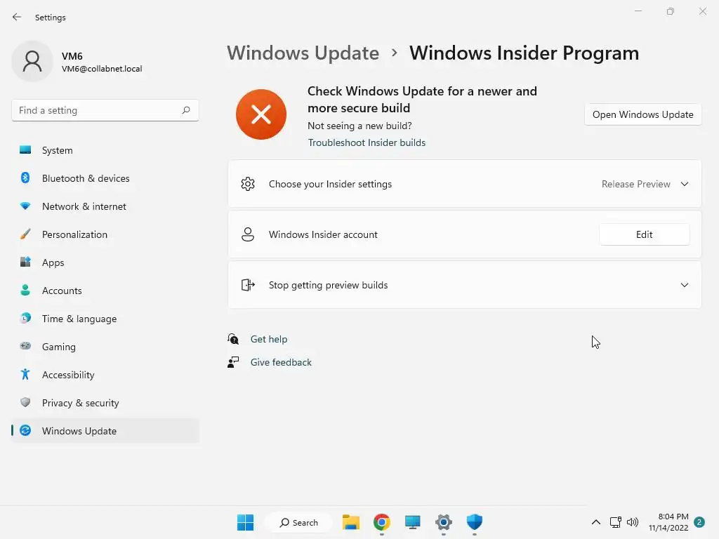The image size is (719, 539).
Task: Select Privacy & security in sidebar
Action: [x=105, y=403]
